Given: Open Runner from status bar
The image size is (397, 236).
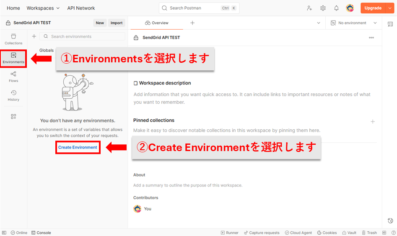Looking at the screenshot, I should (229, 233).
